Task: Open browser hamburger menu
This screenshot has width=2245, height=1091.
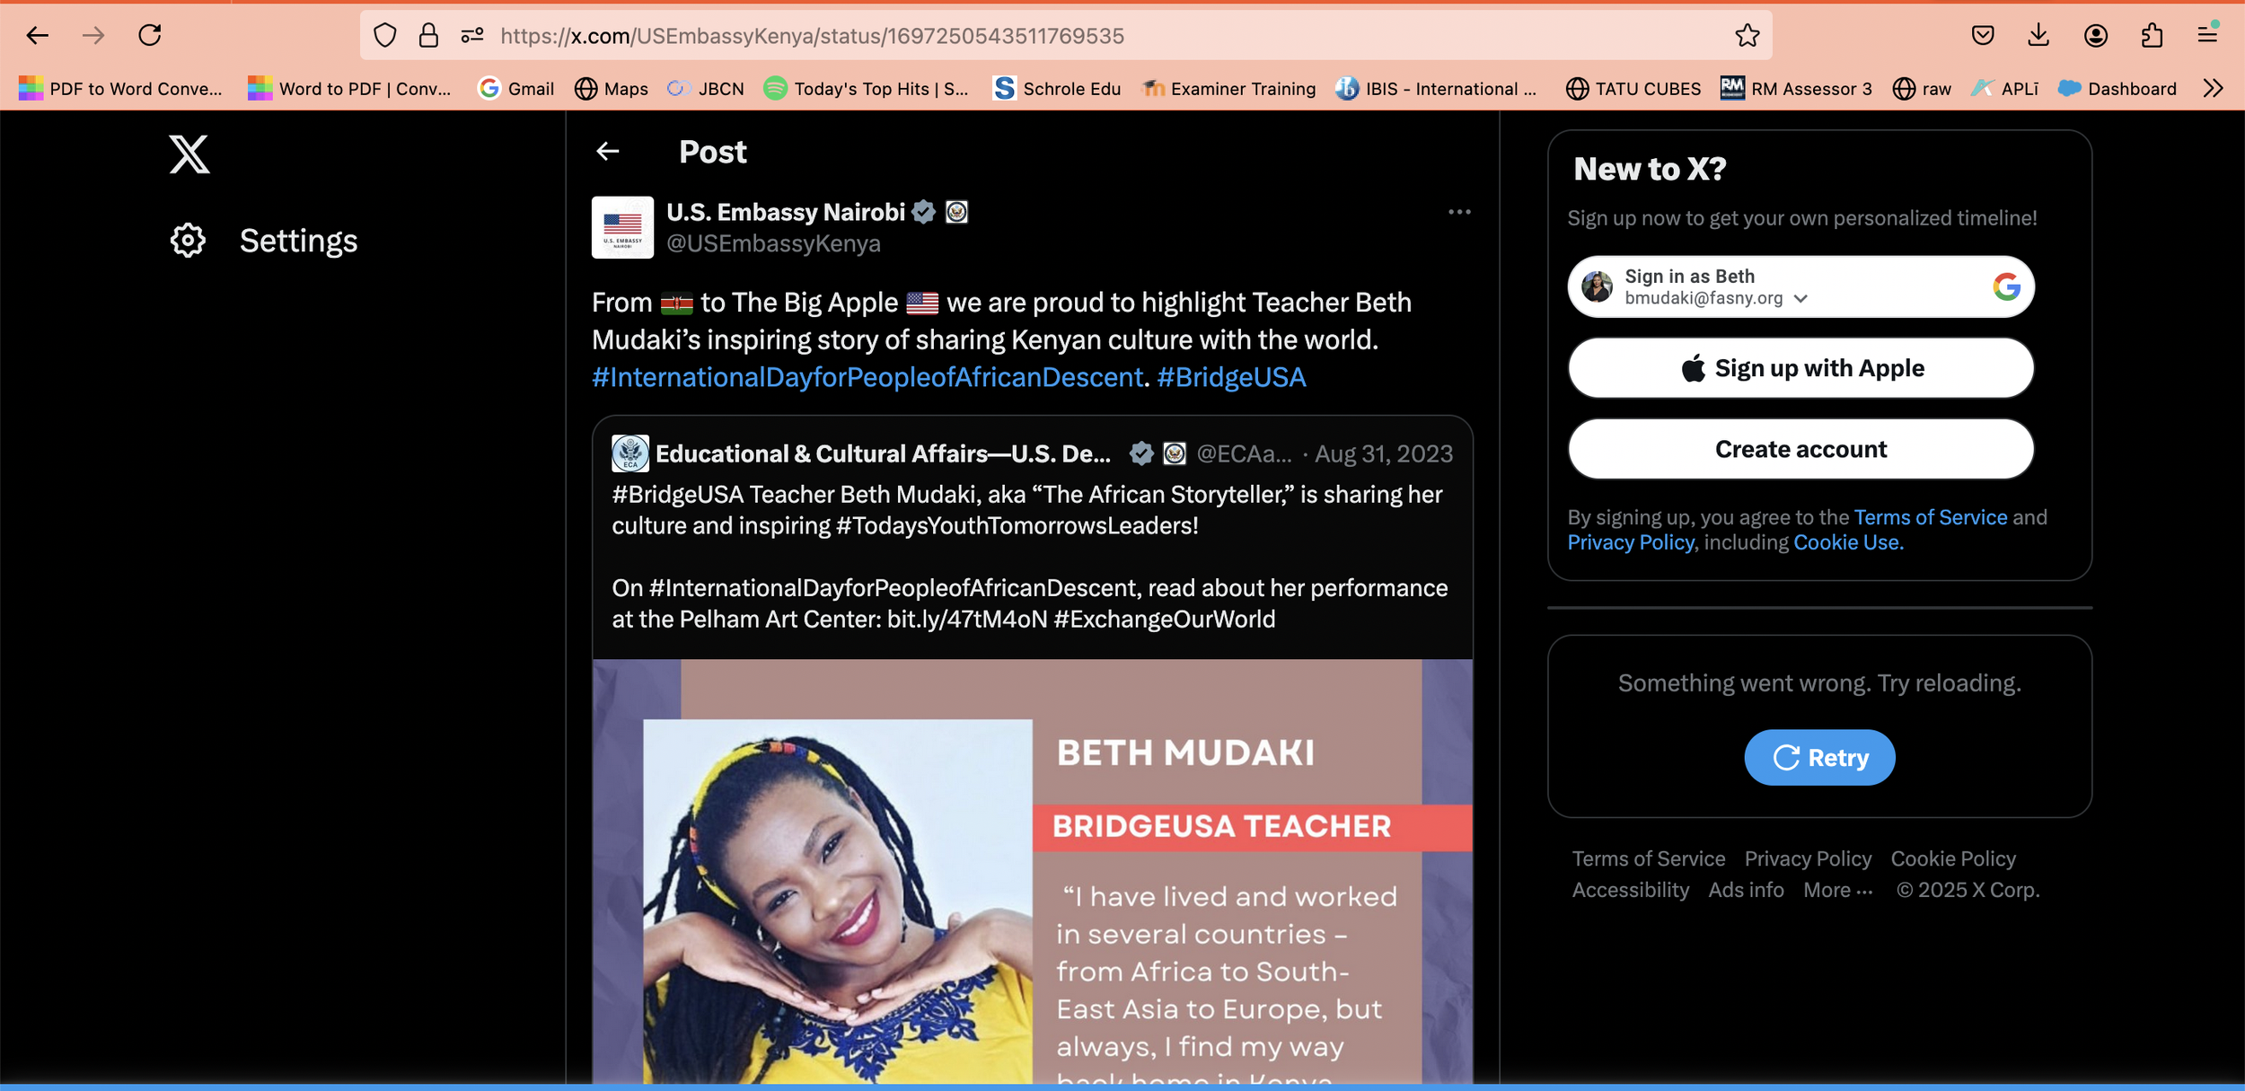Action: click(2207, 35)
